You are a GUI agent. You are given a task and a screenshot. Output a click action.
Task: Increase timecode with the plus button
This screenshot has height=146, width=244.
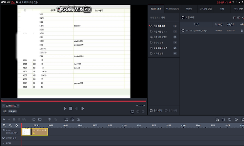pyautogui.click(x=18, y=106)
